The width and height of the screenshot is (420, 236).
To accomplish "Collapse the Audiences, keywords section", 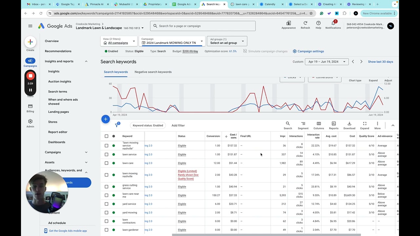I will pos(86,172).
